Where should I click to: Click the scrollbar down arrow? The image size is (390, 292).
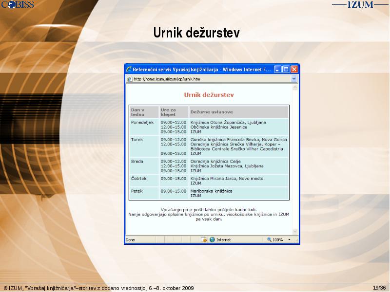tap(295, 232)
